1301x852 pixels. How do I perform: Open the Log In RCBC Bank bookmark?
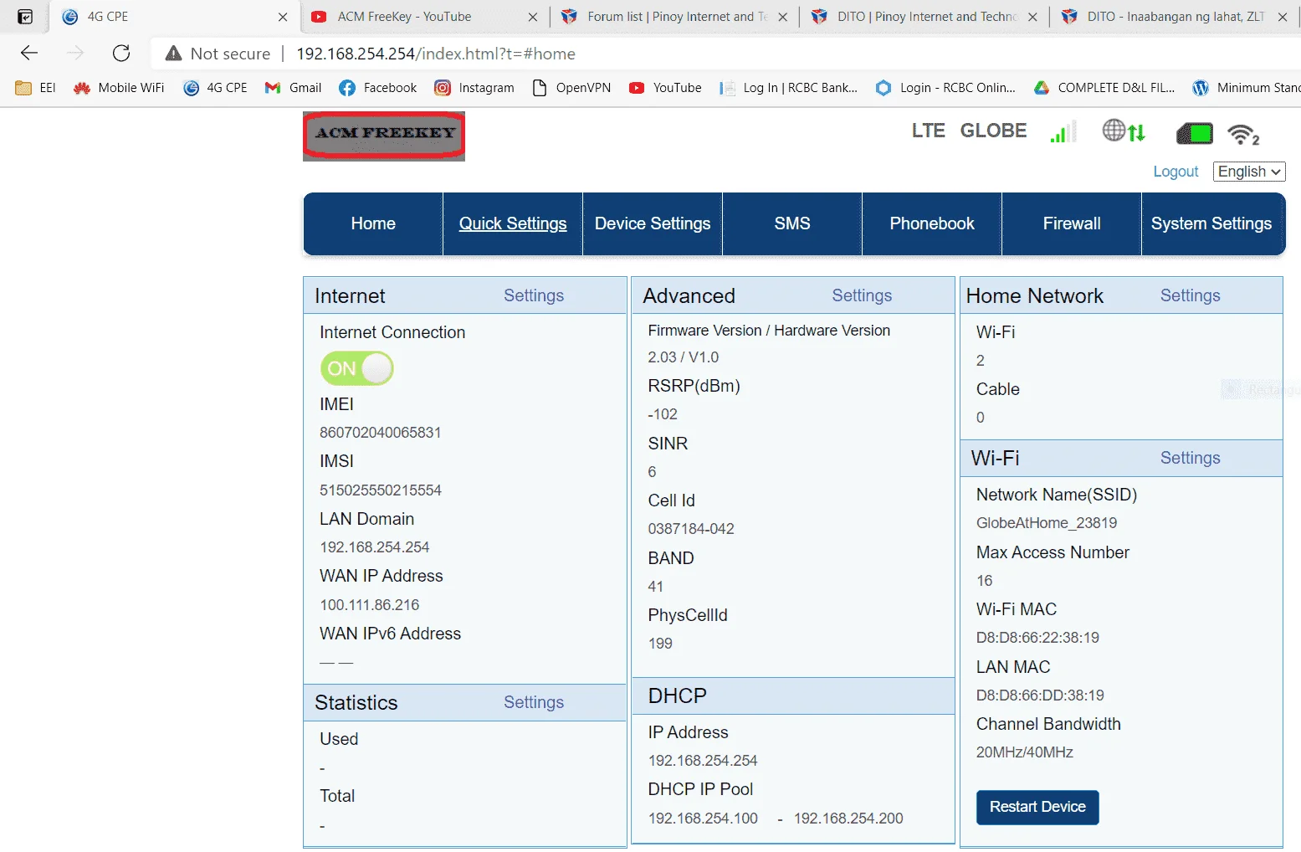point(789,88)
